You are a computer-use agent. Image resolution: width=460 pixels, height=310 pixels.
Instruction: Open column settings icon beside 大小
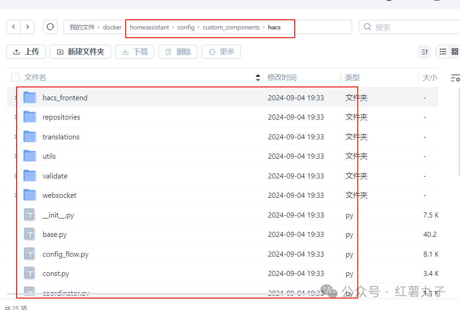point(455,78)
